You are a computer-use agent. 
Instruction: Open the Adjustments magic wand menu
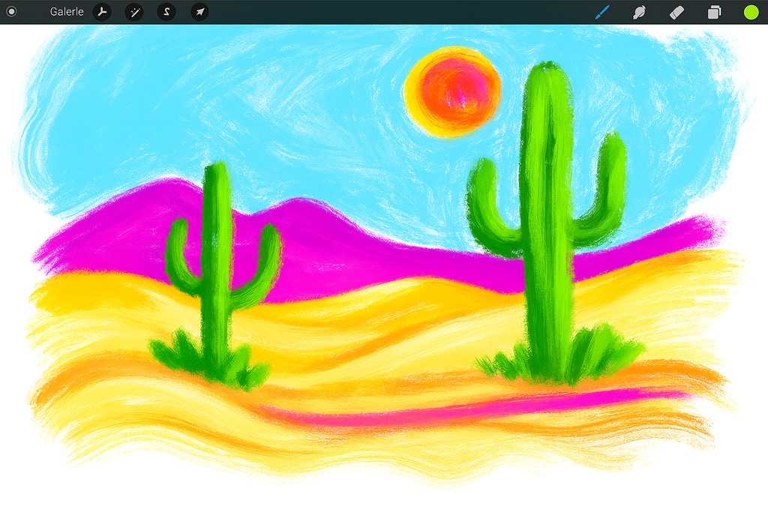pos(134,12)
